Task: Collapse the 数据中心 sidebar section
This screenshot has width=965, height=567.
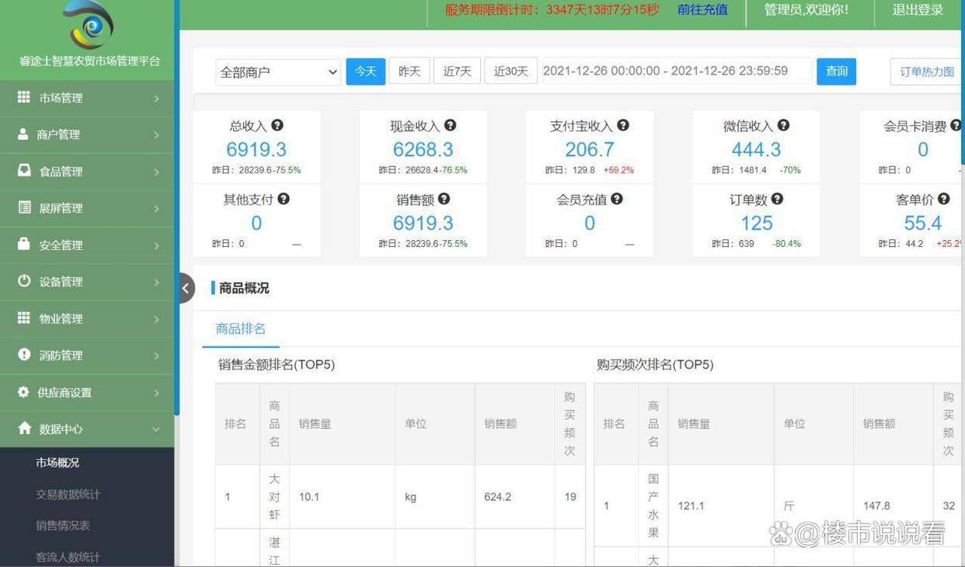Action: pyautogui.click(x=87, y=429)
